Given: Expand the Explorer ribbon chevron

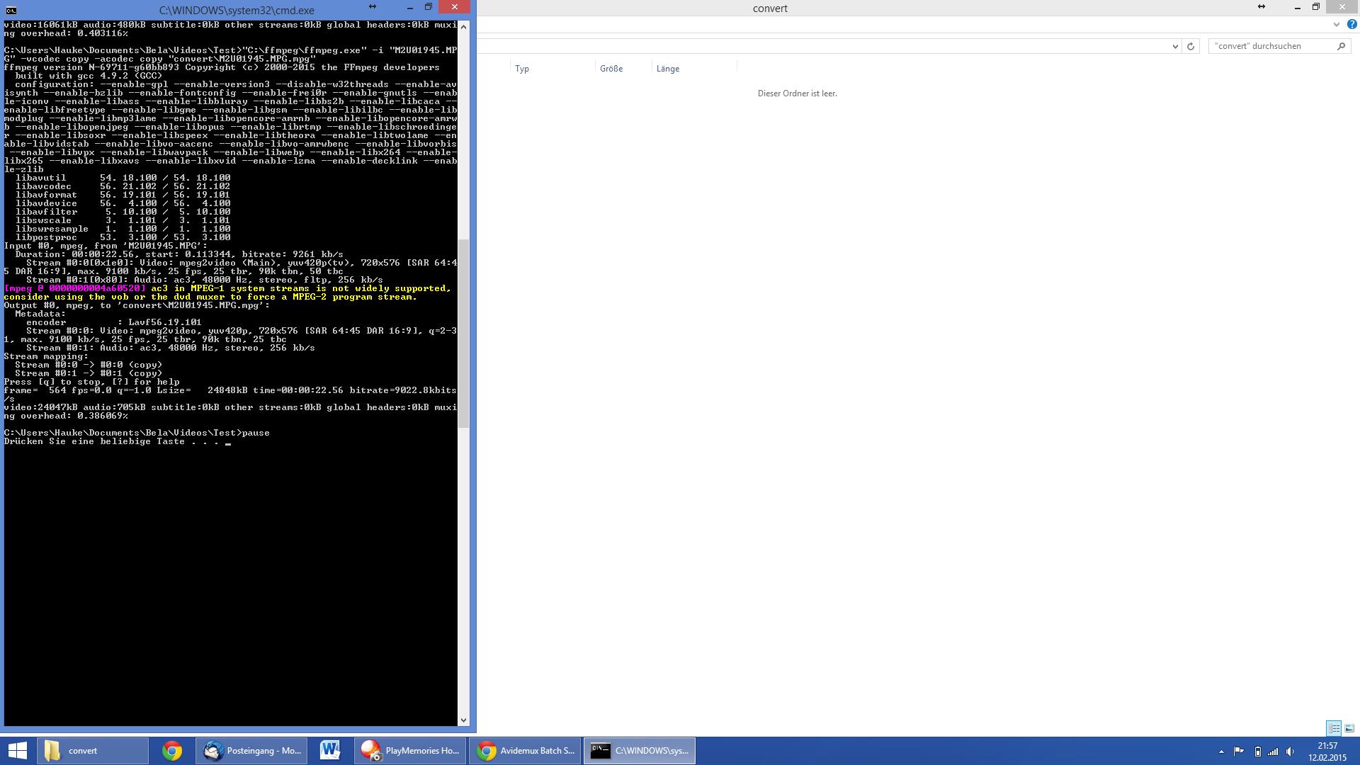Looking at the screenshot, I should (1337, 24).
